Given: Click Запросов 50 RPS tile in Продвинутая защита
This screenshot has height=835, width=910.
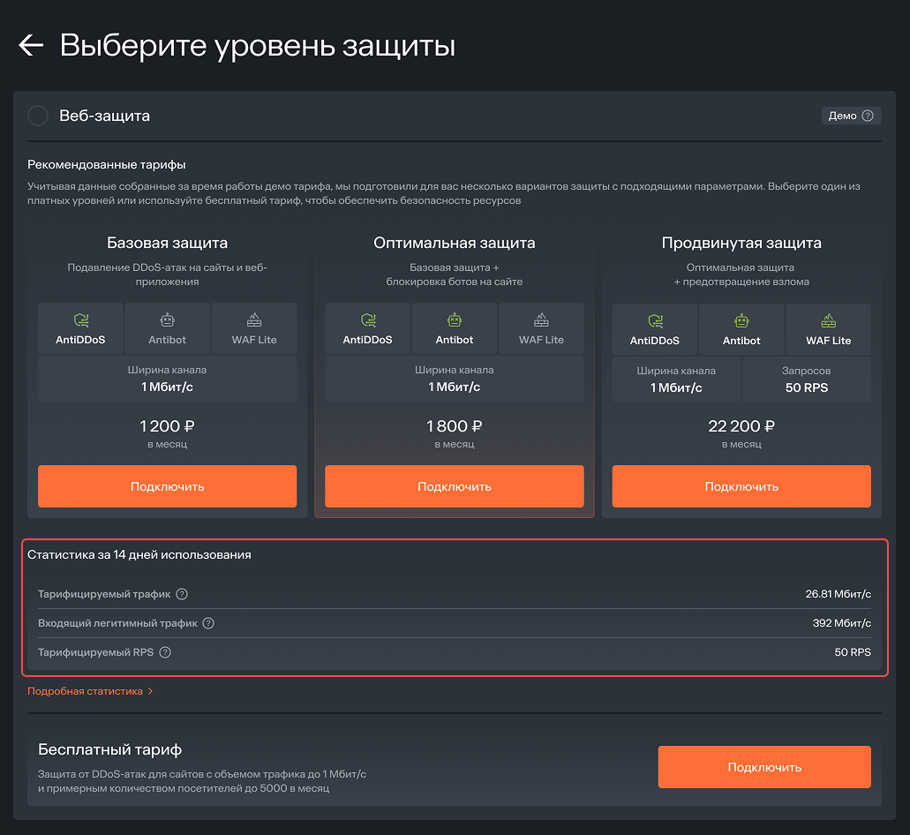Looking at the screenshot, I should [x=806, y=380].
